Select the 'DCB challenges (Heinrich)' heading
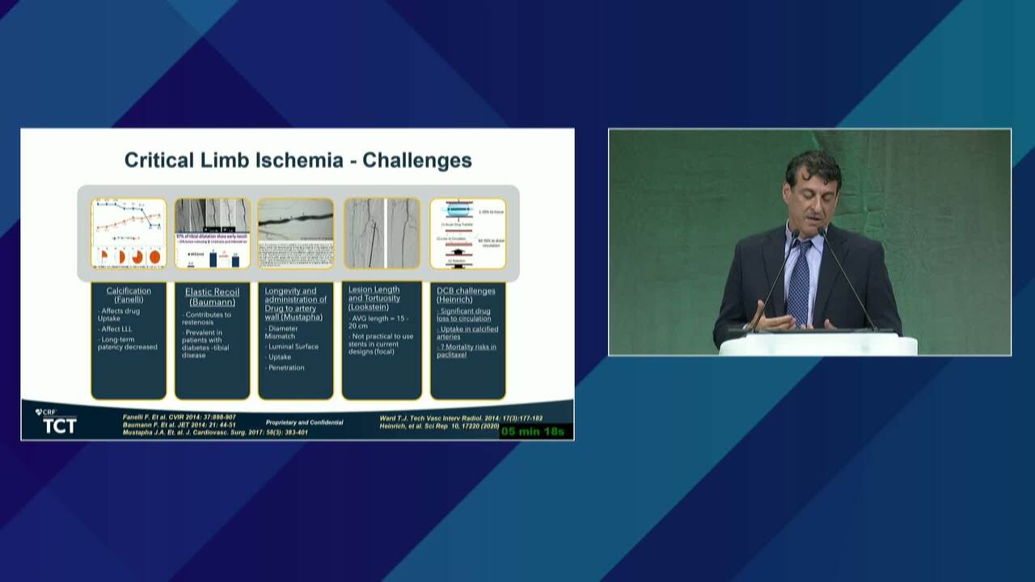 466,296
